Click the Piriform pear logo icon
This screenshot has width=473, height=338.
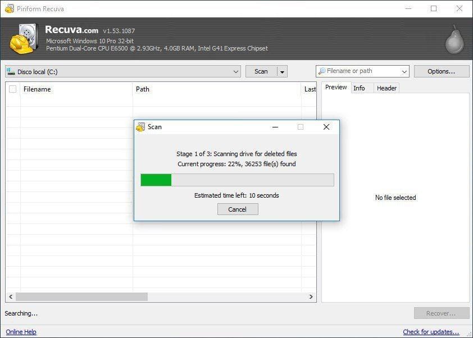click(454, 39)
